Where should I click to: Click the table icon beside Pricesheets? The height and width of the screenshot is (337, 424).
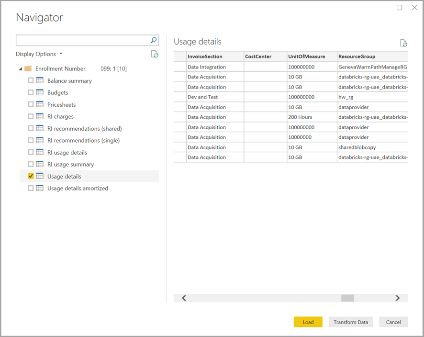point(40,104)
